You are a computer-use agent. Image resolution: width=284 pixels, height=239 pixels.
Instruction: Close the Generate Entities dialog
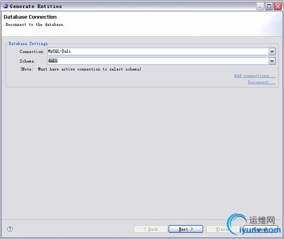click(278, 6)
